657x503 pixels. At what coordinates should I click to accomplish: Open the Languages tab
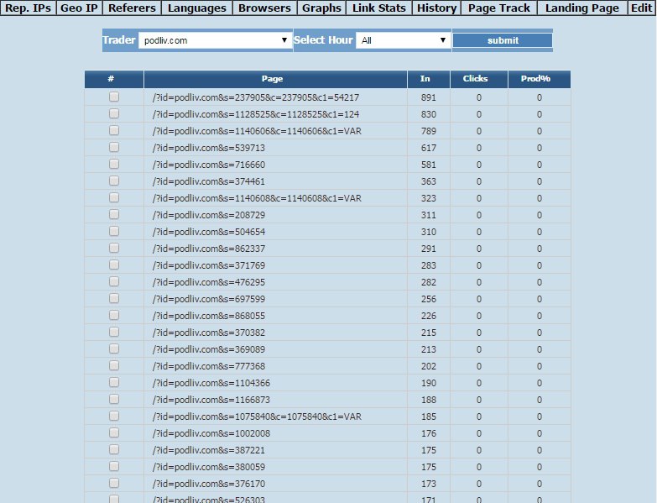tap(197, 8)
